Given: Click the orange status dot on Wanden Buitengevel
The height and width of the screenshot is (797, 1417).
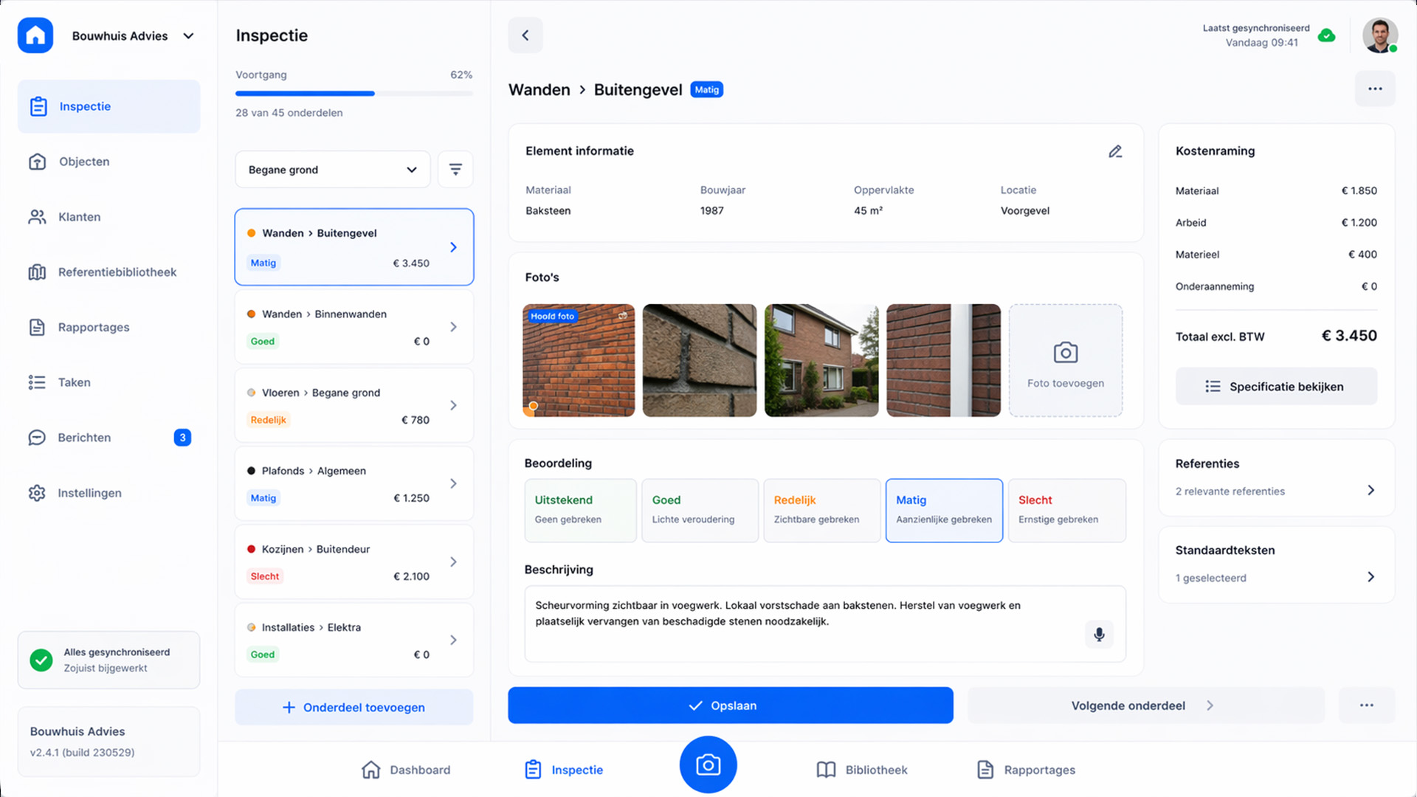Looking at the screenshot, I should (x=251, y=233).
